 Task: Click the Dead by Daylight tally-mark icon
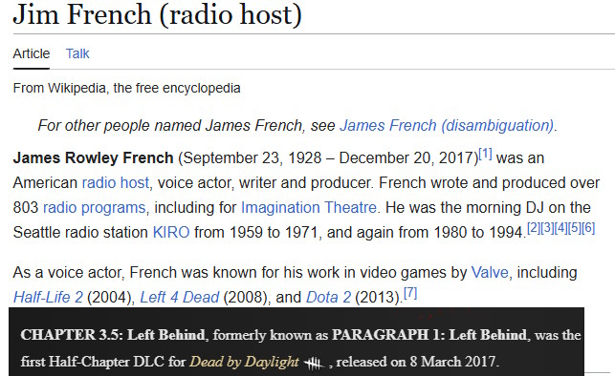tap(314, 364)
